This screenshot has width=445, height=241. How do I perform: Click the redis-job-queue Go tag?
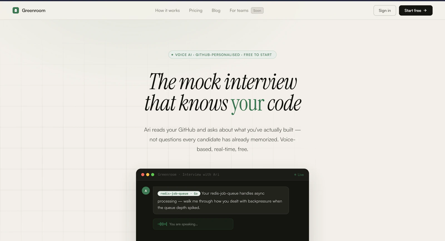(179, 194)
